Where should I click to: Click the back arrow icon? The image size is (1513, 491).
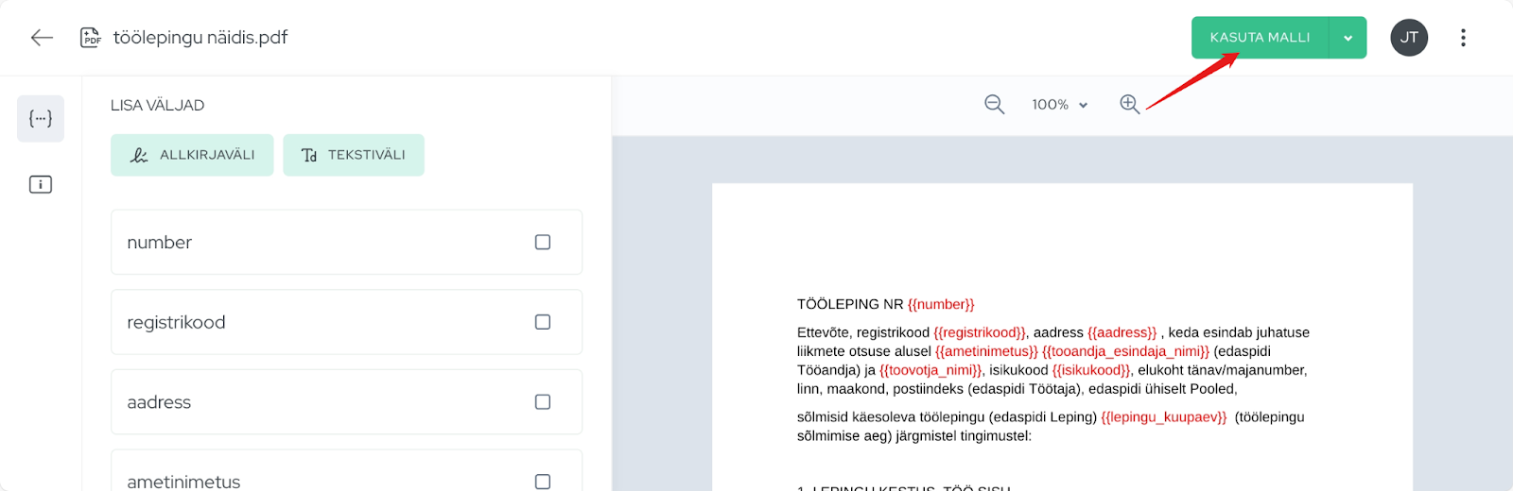point(42,38)
